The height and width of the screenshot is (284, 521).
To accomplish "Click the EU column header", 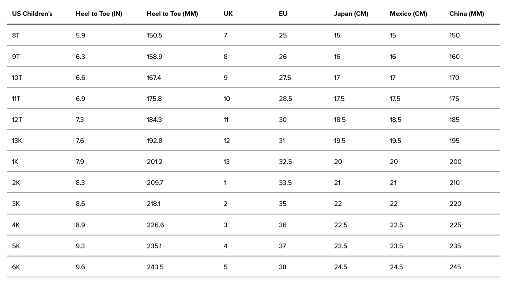I will pos(283,14).
